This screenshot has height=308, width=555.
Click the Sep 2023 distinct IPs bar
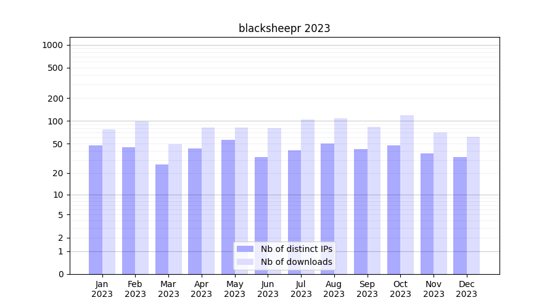(x=361, y=211)
